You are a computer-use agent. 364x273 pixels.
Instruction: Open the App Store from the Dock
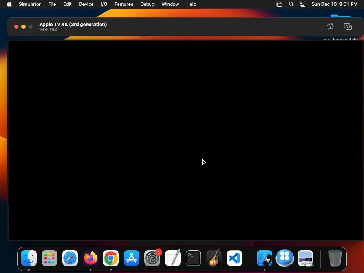[132, 258]
